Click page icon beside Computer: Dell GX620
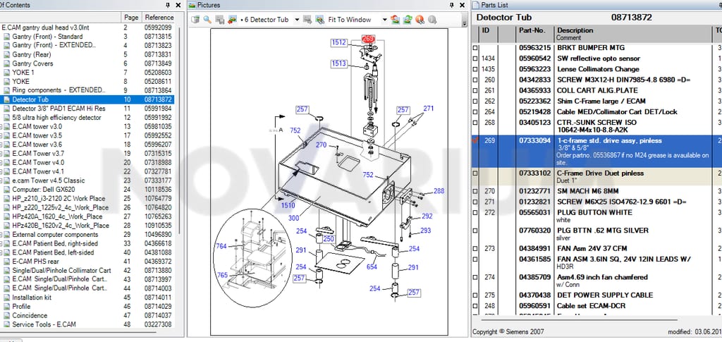Image resolution: width=722 pixels, height=342 pixels. (7, 190)
